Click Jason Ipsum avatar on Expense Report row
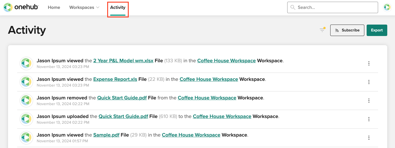This screenshot has height=148, width=395. tap(26, 82)
